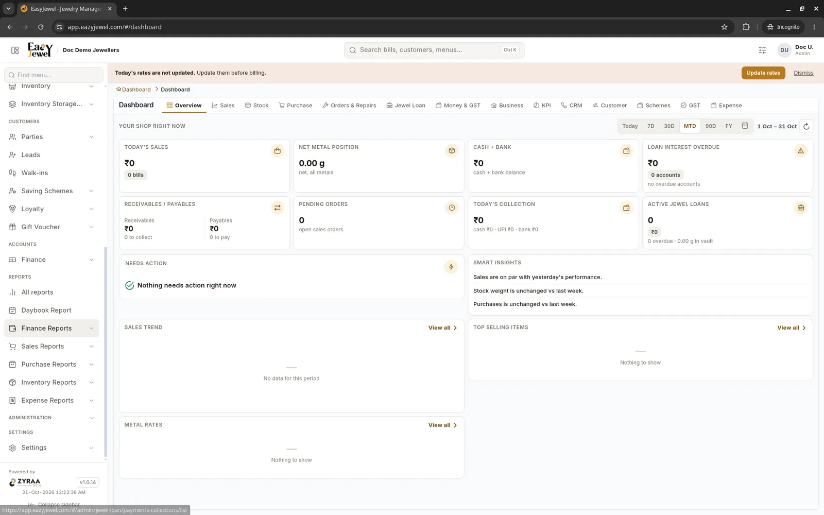
Task: Switch to the Jewel Loan tab
Action: coord(406,106)
